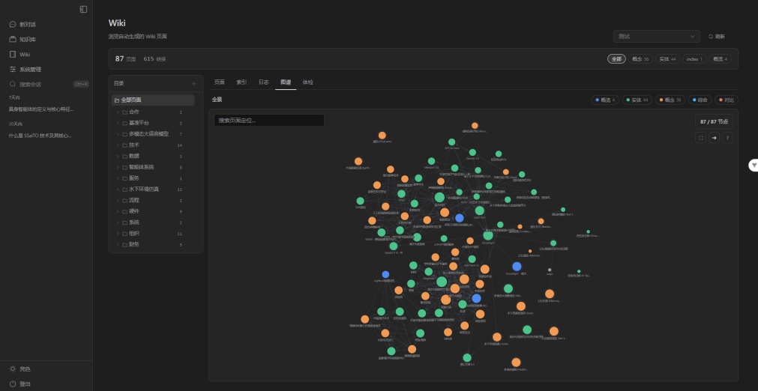Collapse the left sidebar panel
Viewport: 758px width, 391px height.
click(x=84, y=9)
